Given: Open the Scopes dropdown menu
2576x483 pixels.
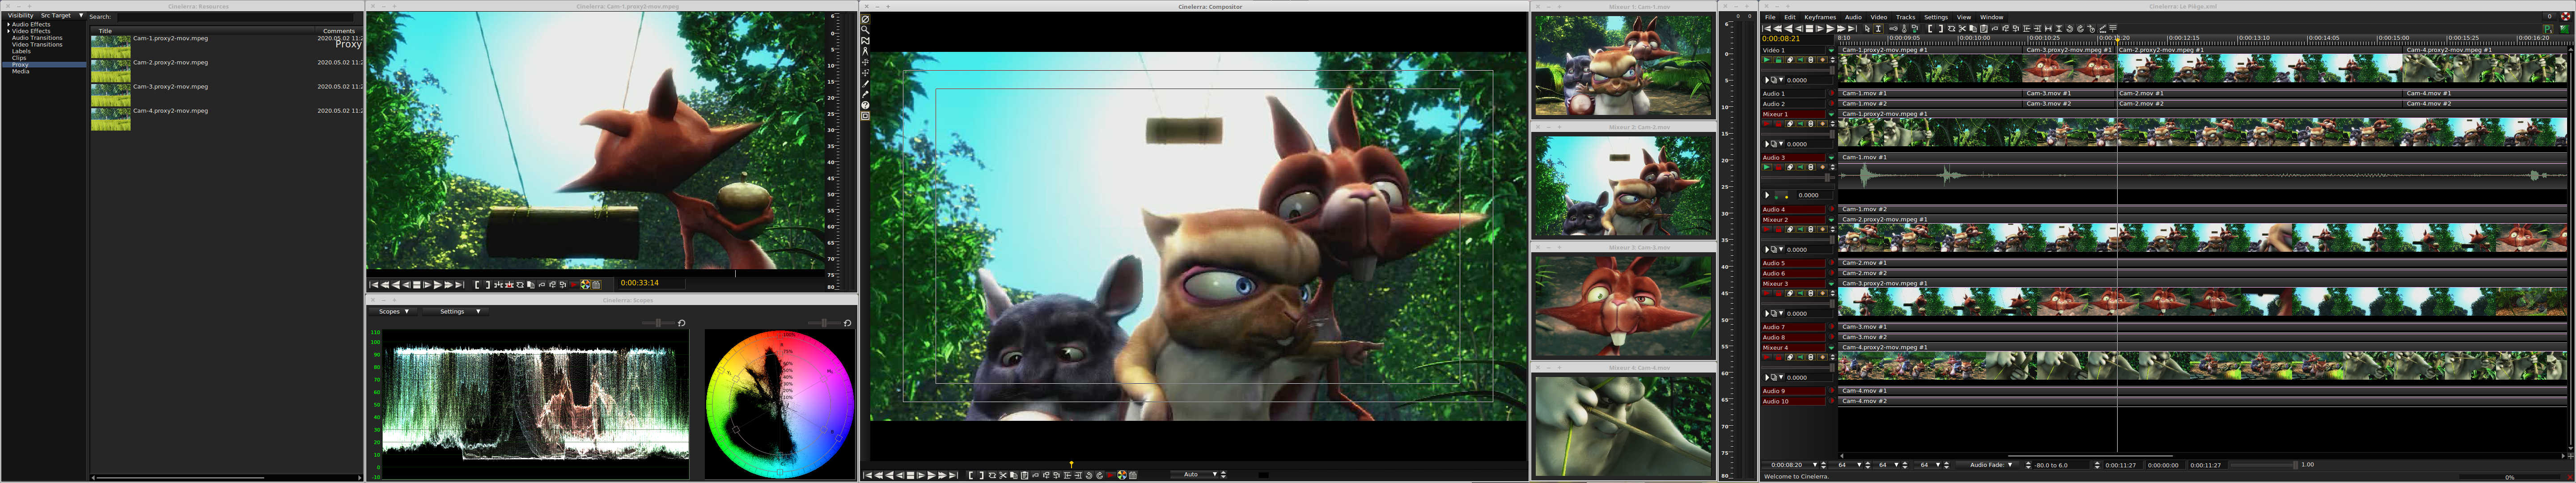Looking at the screenshot, I should click(394, 312).
